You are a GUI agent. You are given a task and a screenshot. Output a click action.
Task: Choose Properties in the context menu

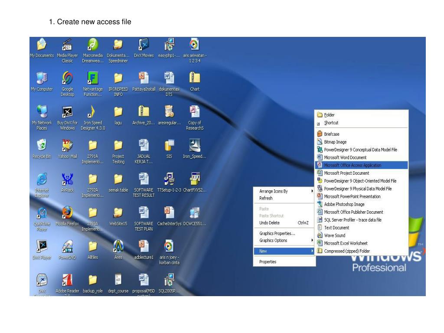pos(284,262)
